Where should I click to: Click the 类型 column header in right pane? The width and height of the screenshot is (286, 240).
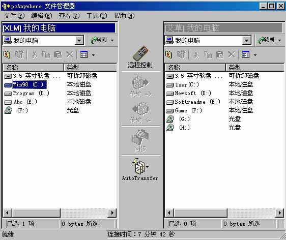[254, 68]
